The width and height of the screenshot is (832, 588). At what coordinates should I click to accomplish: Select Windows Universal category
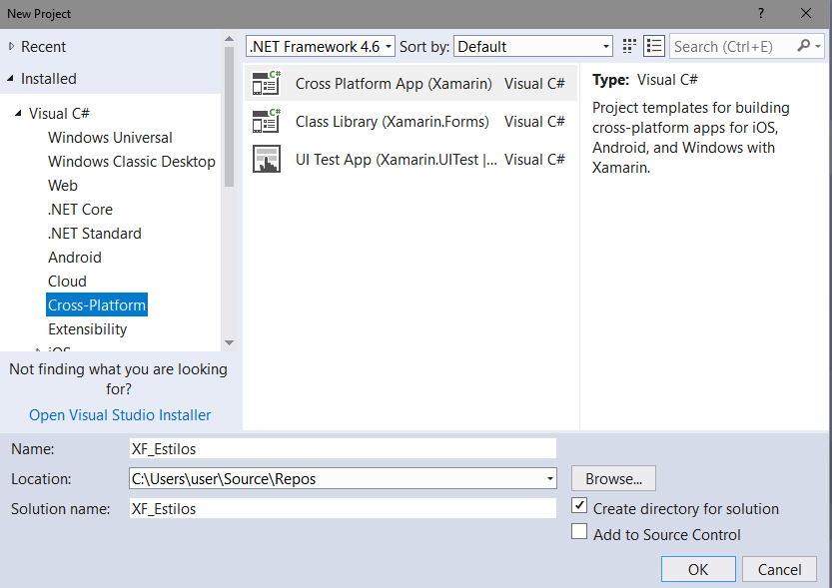110,138
